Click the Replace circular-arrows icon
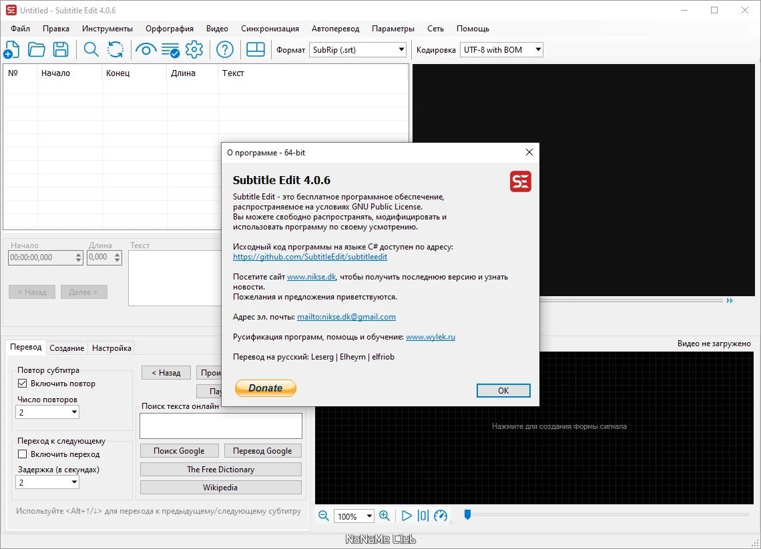The width and height of the screenshot is (761, 549). 115,49
